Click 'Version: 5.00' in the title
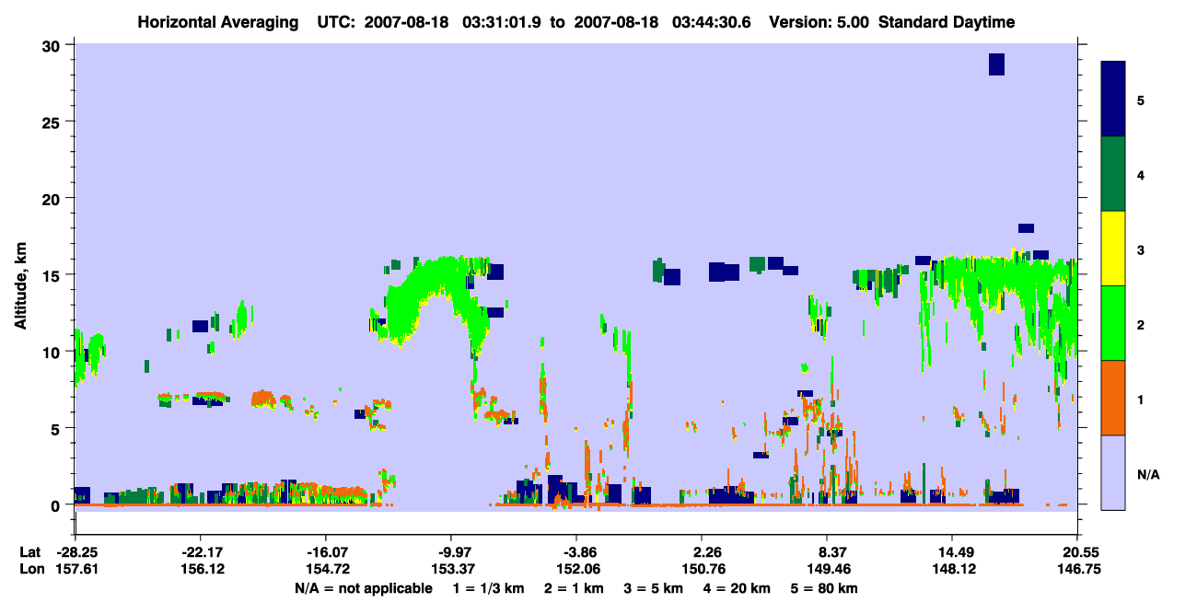Screen dimensions: 1197x614 coord(819,22)
